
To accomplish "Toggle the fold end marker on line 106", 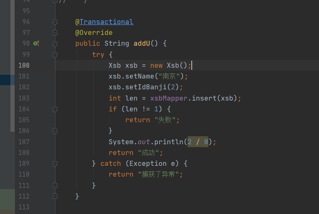I will pyautogui.click(x=55, y=130).
